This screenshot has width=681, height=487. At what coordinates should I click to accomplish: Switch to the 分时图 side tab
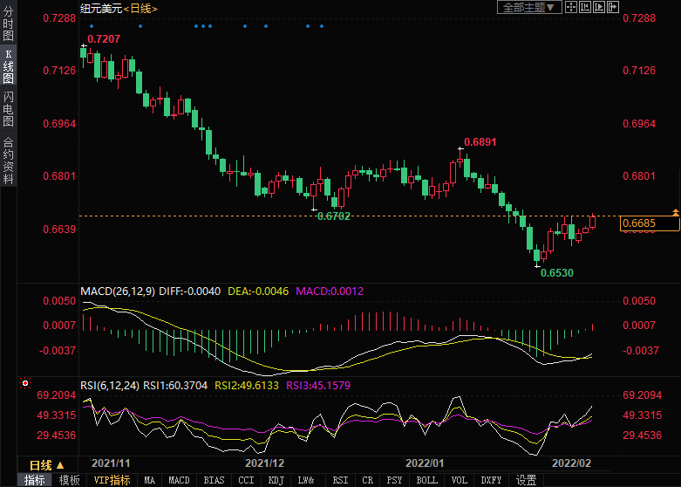point(8,24)
